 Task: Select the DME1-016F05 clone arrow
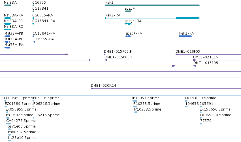pyautogui.click(x=177, y=54)
